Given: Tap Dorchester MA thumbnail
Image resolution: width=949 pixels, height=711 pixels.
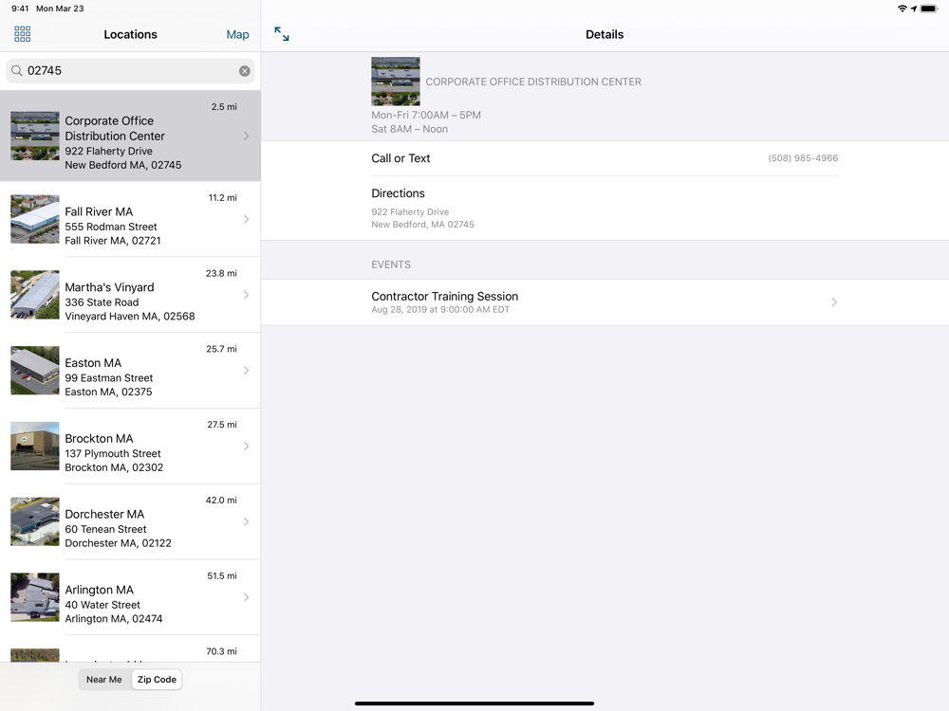Looking at the screenshot, I should point(35,521).
